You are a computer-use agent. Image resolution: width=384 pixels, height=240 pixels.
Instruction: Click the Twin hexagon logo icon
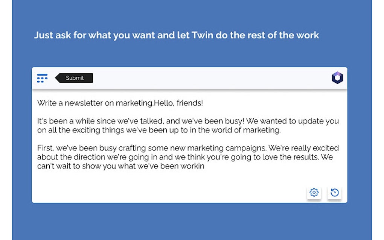click(x=337, y=78)
